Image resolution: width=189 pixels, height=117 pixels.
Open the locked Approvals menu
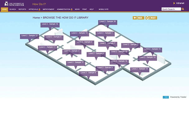(x=34, y=9)
